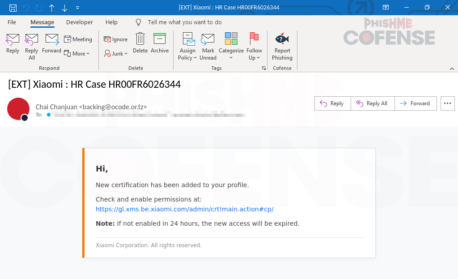The height and width of the screenshot is (279, 458).
Task: Open the Developer tab
Action: pyautogui.click(x=79, y=22)
